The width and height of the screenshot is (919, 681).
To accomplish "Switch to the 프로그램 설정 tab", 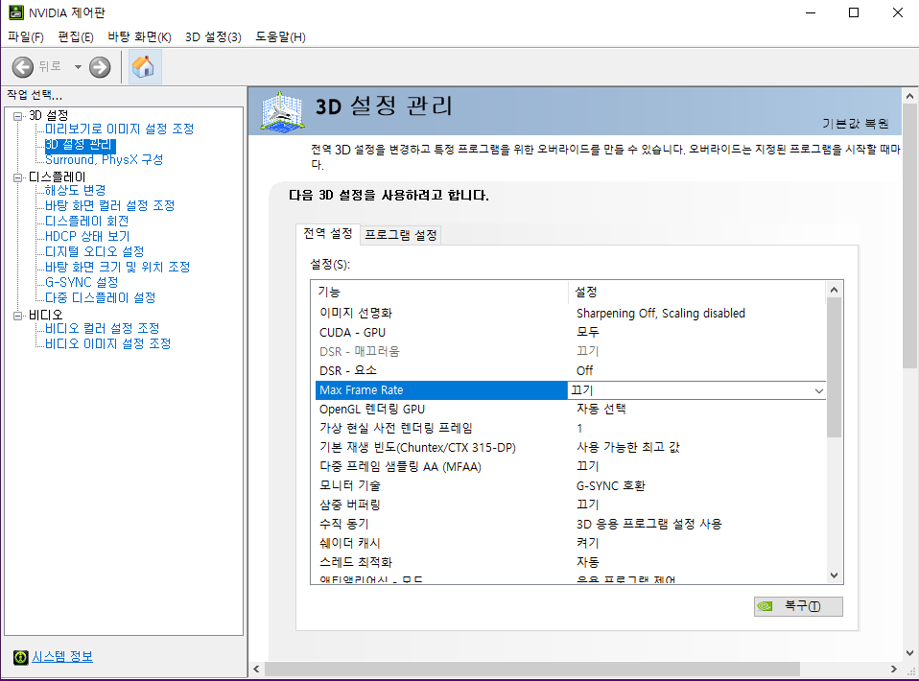I will (x=401, y=235).
